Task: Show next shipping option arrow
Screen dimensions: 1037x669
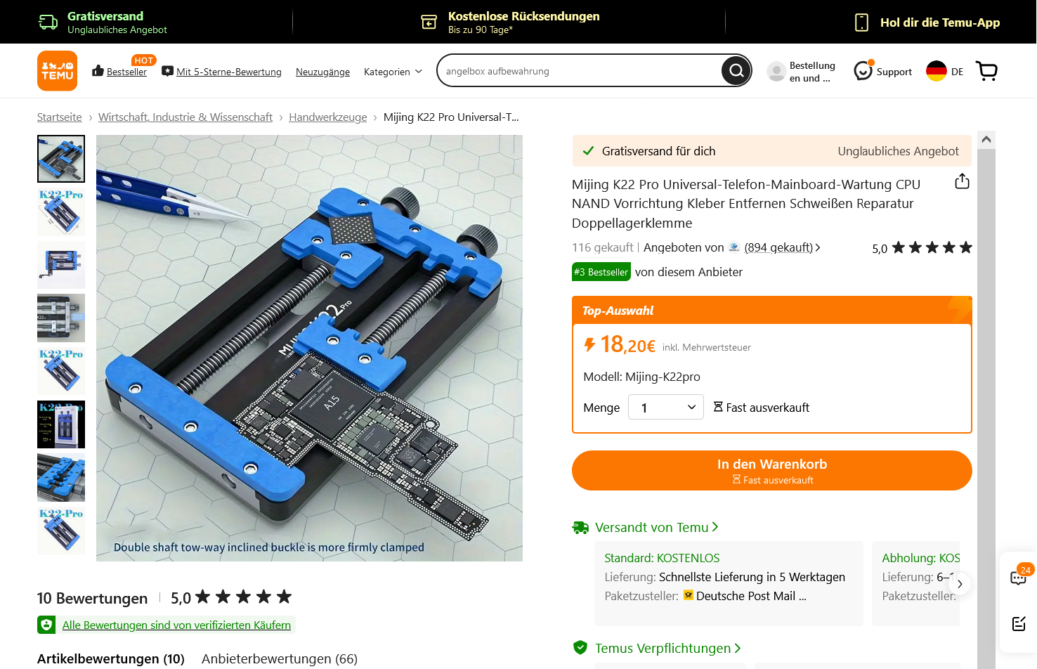Action: tap(960, 584)
